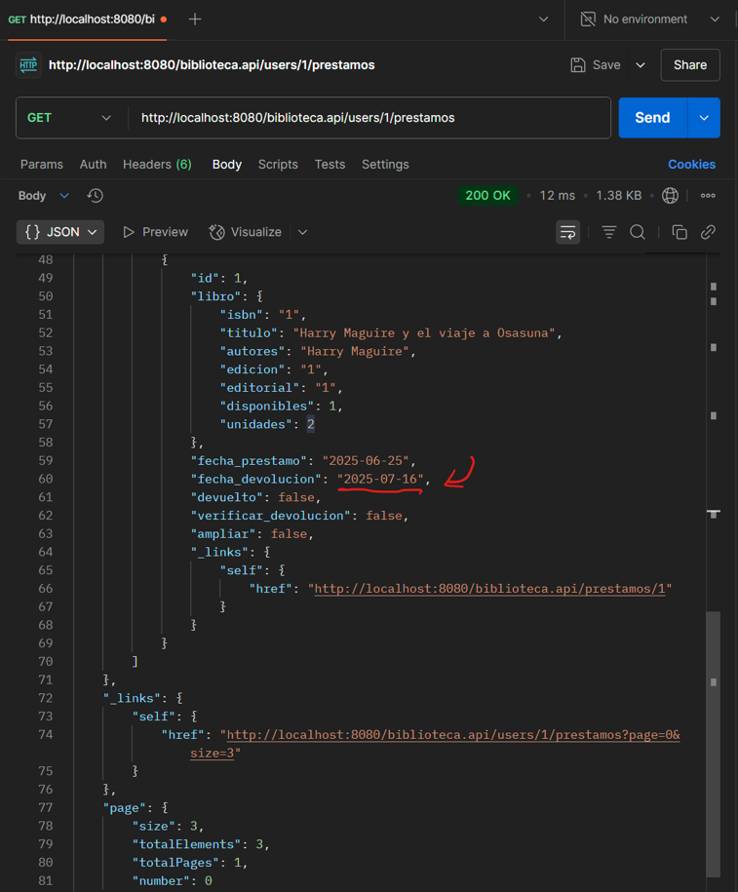Open the response more options ellipsis
The width and height of the screenshot is (738, 892).
pyautogui.click(x=708, y=196)
